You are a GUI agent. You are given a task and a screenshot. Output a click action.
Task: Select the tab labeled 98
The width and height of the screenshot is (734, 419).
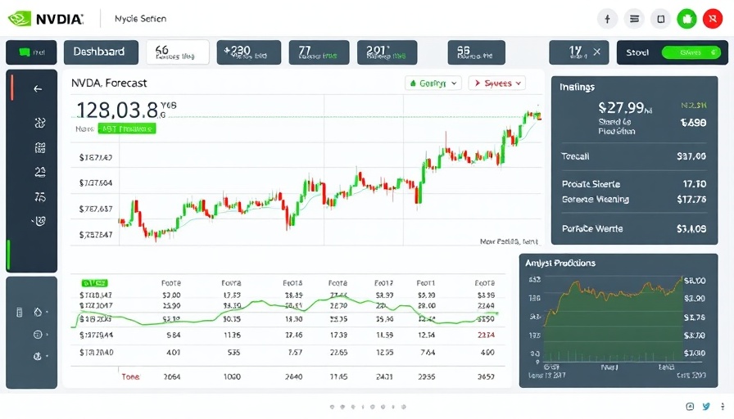(476, 52)
